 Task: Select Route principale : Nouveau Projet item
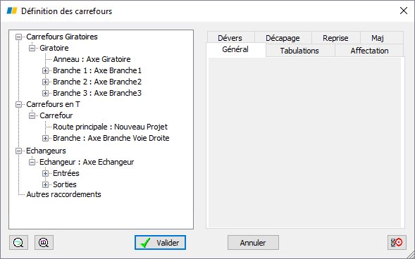(110, 127)
